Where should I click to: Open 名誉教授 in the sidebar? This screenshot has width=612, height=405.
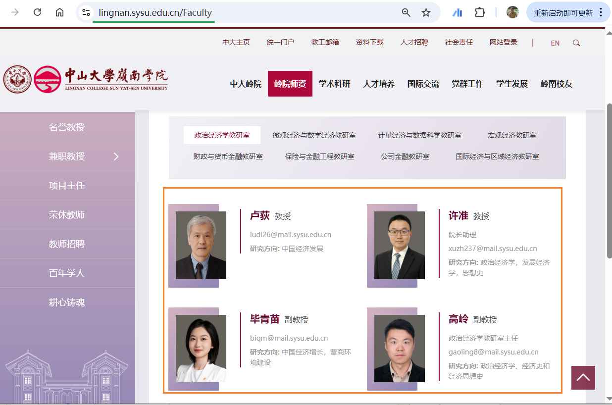pos(67,127)
